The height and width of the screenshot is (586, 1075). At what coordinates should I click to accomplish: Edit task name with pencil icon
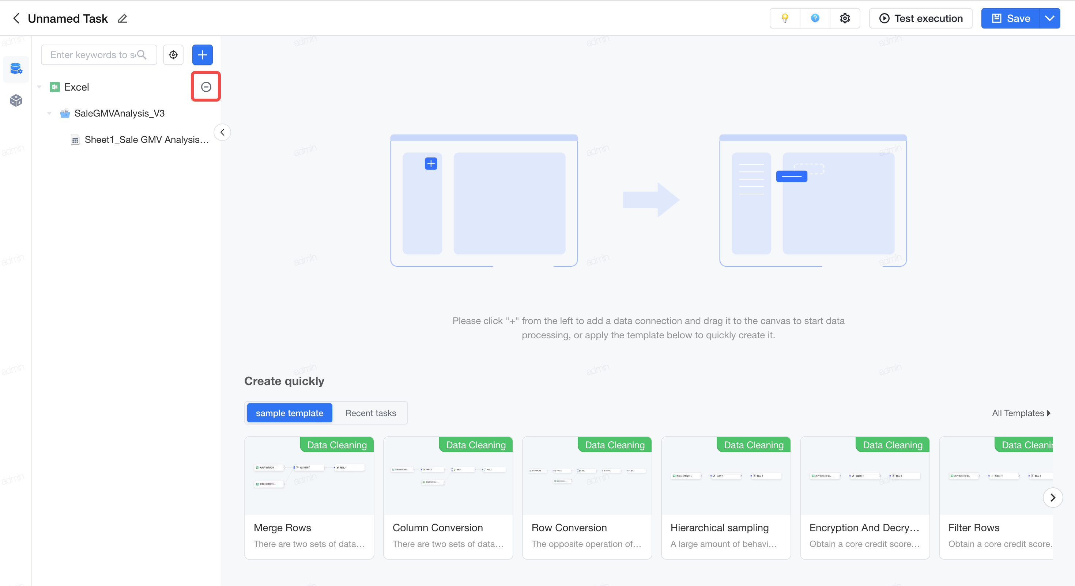pyautogui.click(x=122, y=19)
